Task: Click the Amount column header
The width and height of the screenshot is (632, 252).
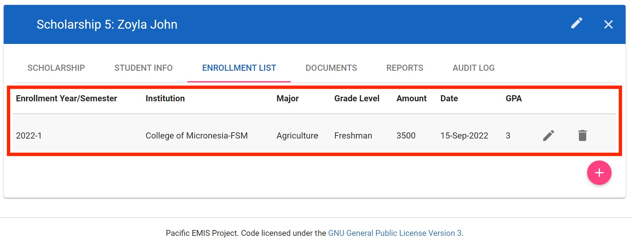Action: [x=411, y=99]
